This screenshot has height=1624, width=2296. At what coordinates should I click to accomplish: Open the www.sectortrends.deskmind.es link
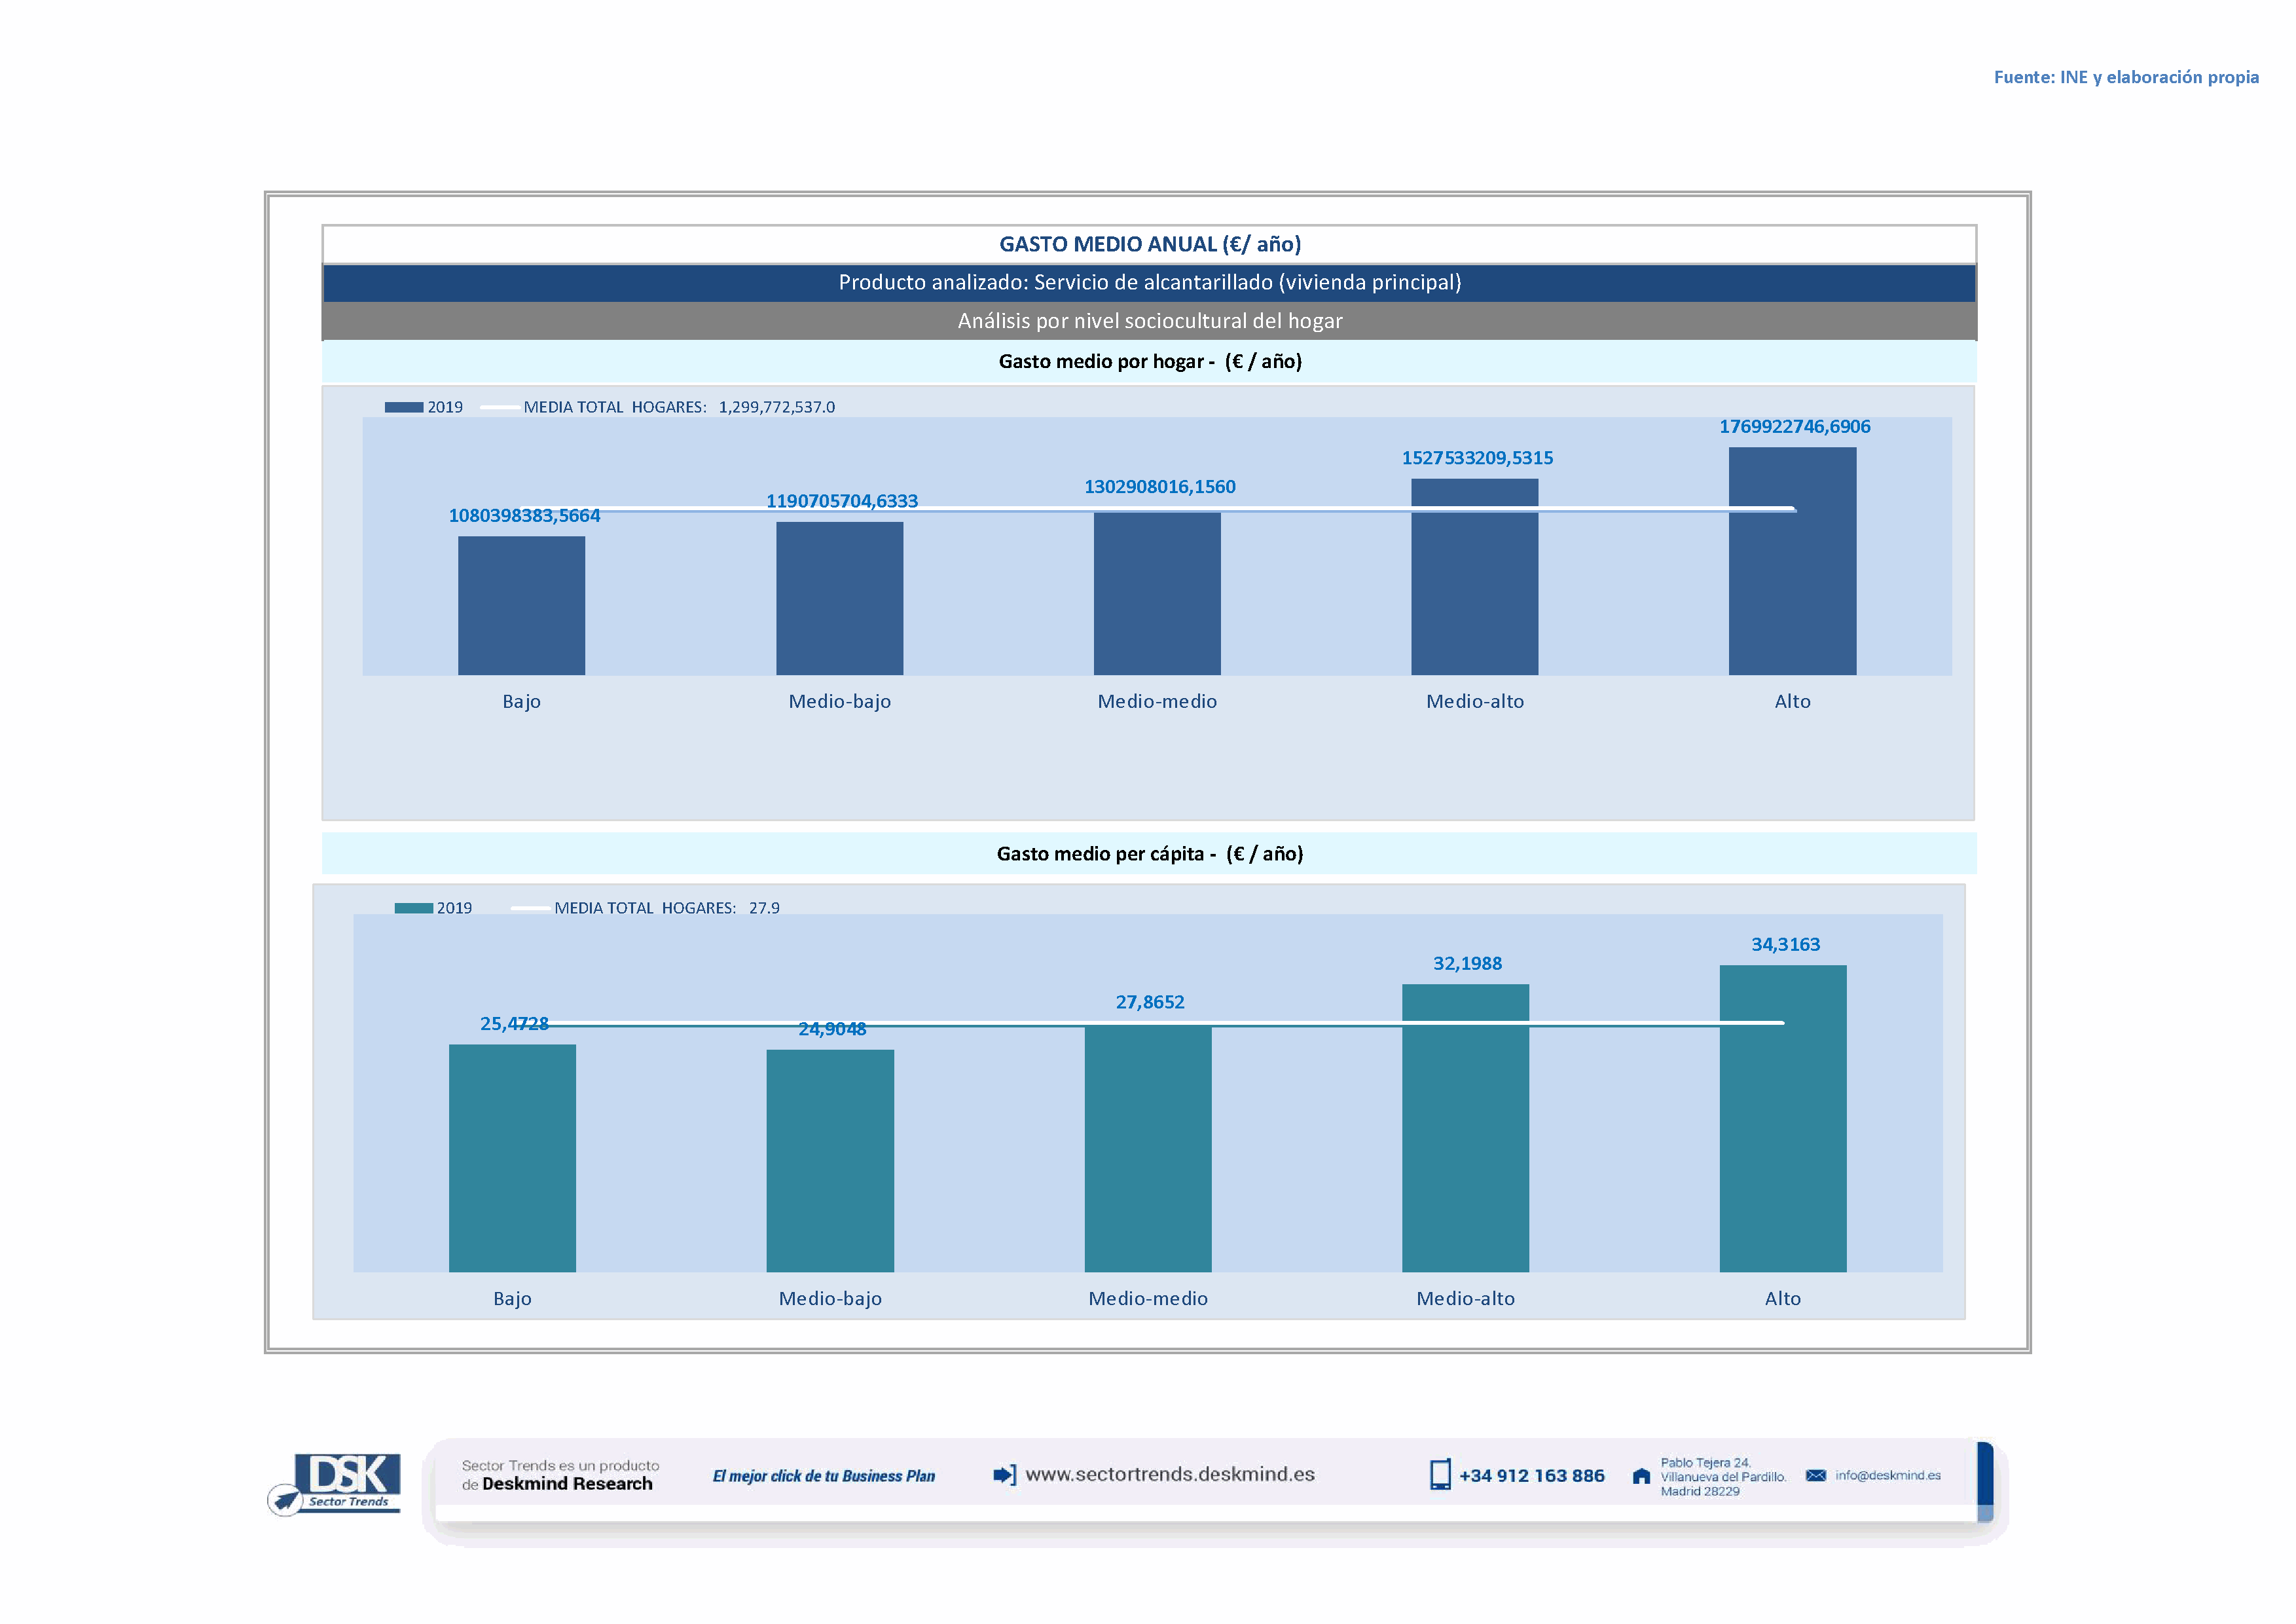click(x=1170, y=1474)
